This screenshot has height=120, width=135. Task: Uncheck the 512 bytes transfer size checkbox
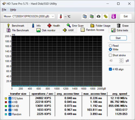(10, 98)
